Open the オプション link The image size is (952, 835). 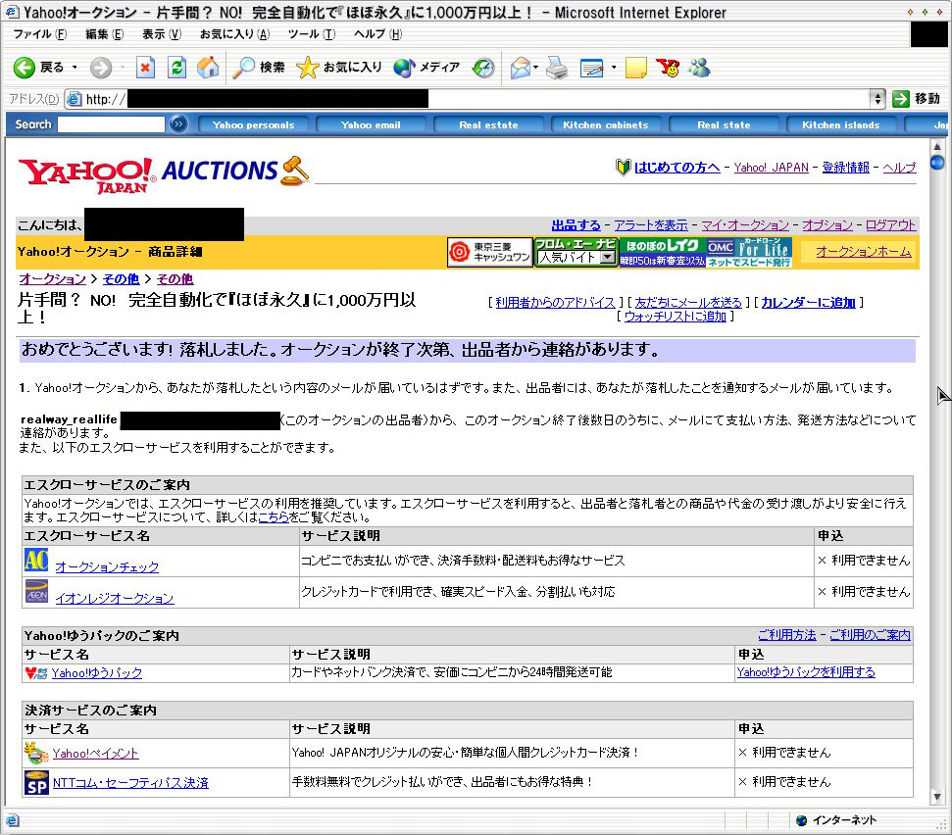point(827,225)
